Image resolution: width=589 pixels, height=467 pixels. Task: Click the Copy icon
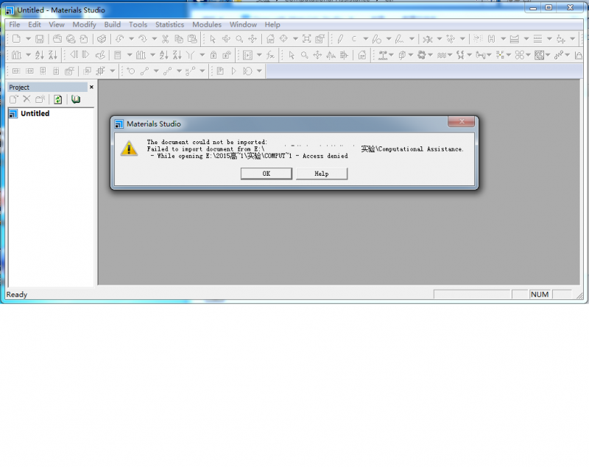[179, 39]
